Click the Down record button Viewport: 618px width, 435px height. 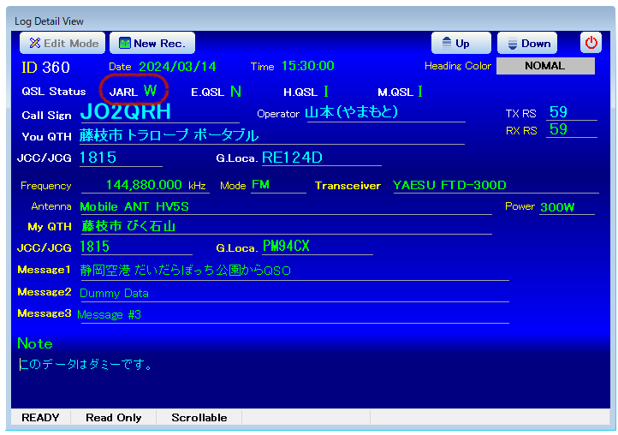[x=526, y=43]
